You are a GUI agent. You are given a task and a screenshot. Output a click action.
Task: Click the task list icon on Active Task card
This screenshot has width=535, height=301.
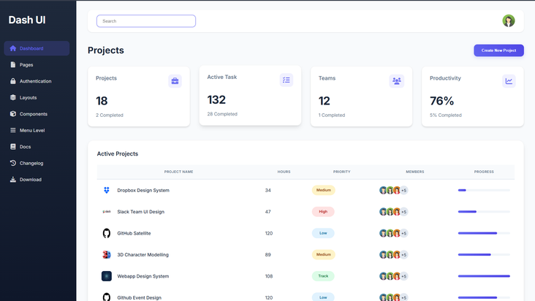pyautogui.click(x=287, y=80)
